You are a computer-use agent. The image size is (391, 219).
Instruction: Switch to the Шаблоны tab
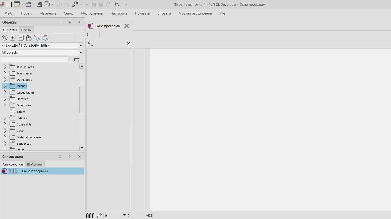pyautogui.click(x=35, y=164)
